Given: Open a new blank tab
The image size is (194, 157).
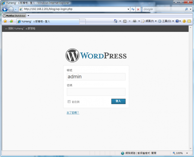Looking at the screenshot, I should coord(82,22).
